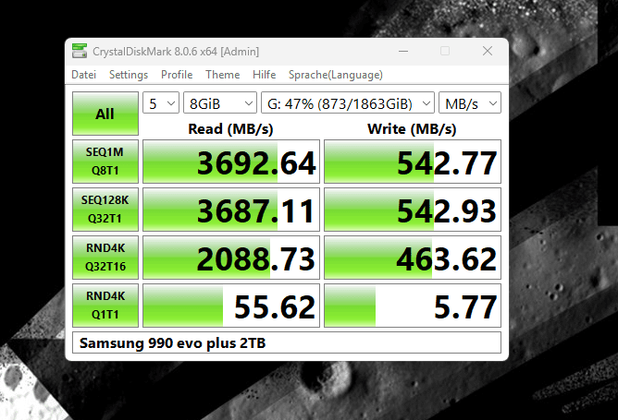Expand the test size dropdown showing 8GiB
The height and width of the screenshot is (420, 618).
coord(220,103)
